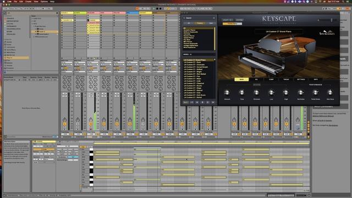Start playback with Ableton's transport Play button
This screenshot has width=352, height=198.
[154, 9]
